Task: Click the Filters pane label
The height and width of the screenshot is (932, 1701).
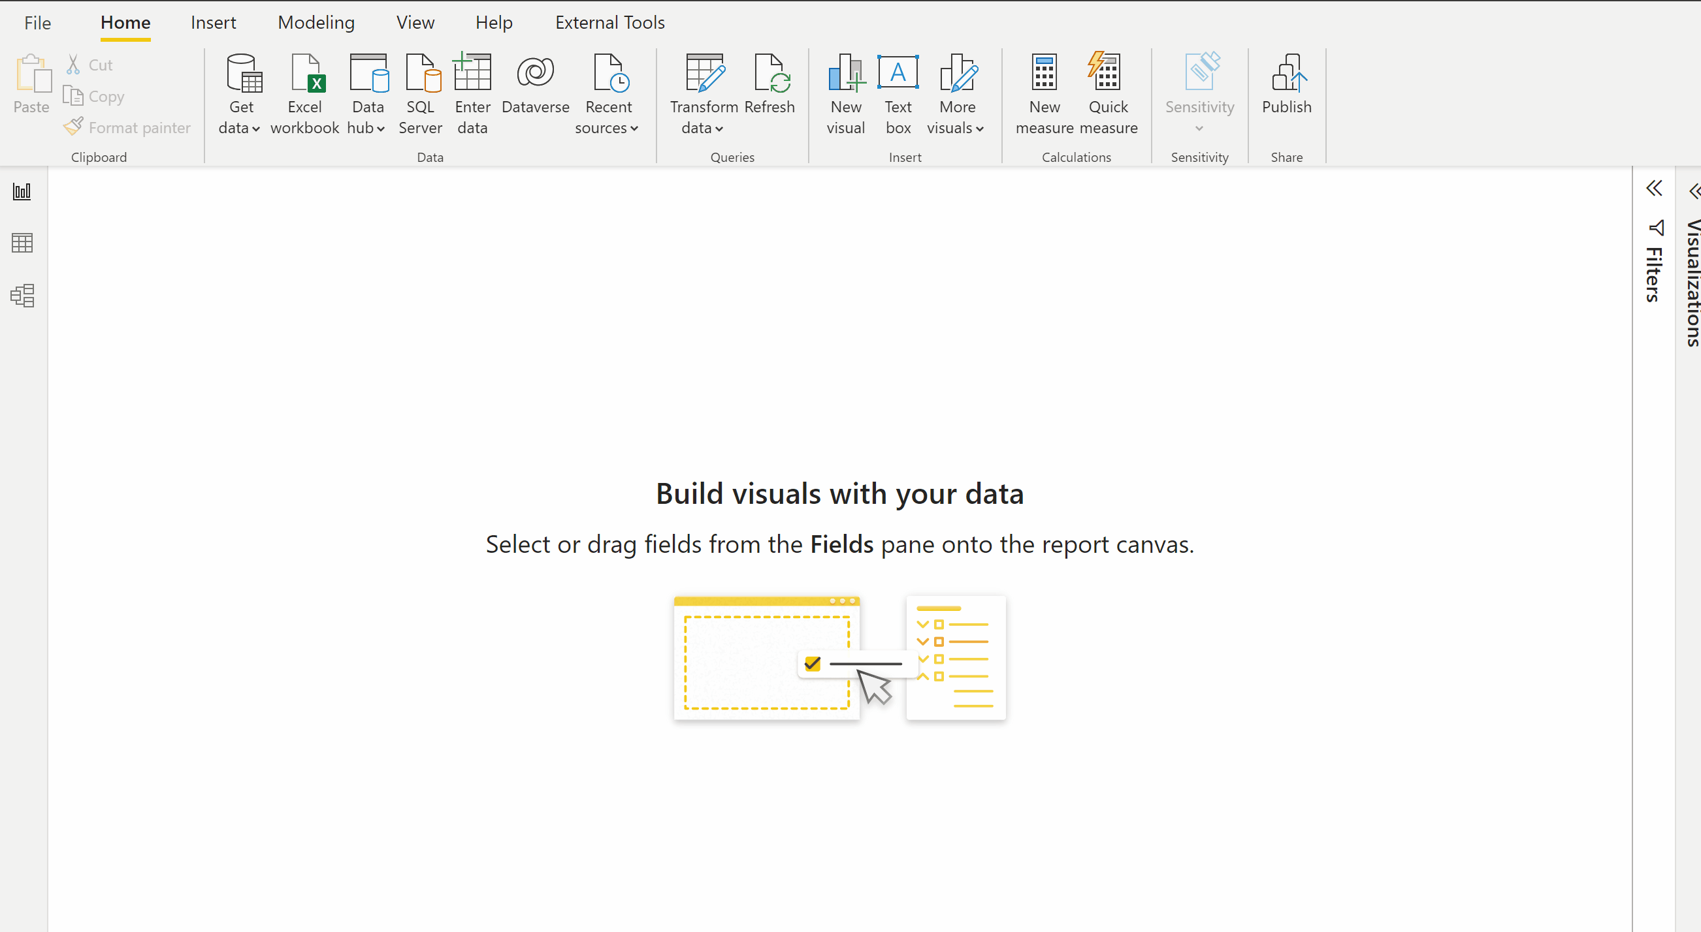Action: (x=1654, y=274)
